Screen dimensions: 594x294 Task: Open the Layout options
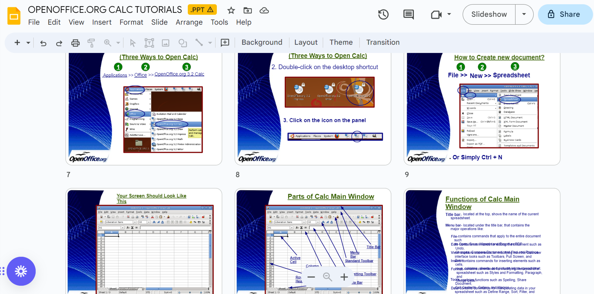(306, 42)
